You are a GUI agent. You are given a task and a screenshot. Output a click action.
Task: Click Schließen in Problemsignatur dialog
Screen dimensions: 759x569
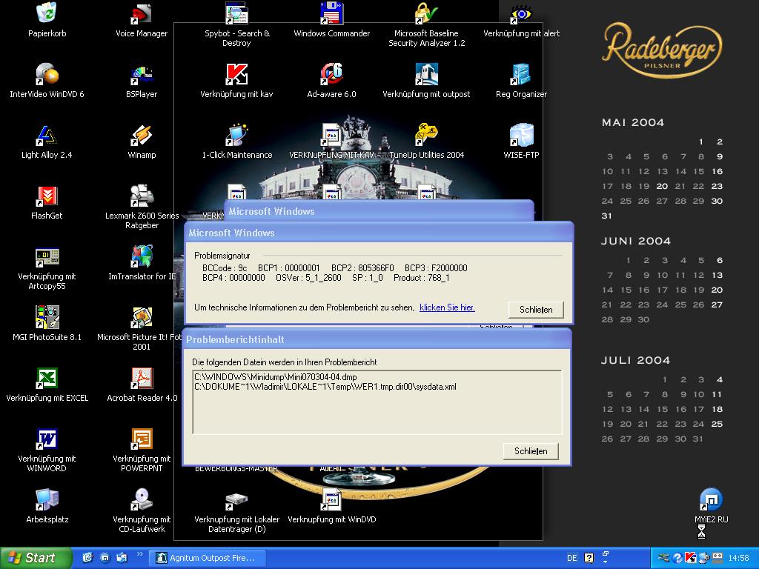point(536,310)
